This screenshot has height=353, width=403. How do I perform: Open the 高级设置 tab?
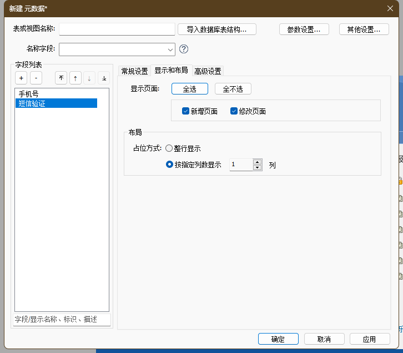click(x=208, y=71)
